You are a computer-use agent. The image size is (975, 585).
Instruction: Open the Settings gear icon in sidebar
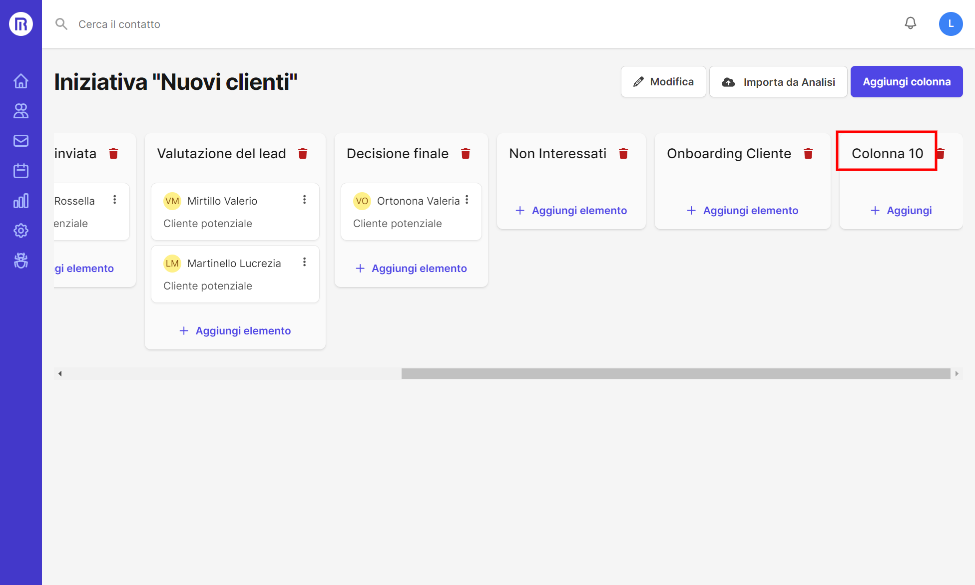20,231
